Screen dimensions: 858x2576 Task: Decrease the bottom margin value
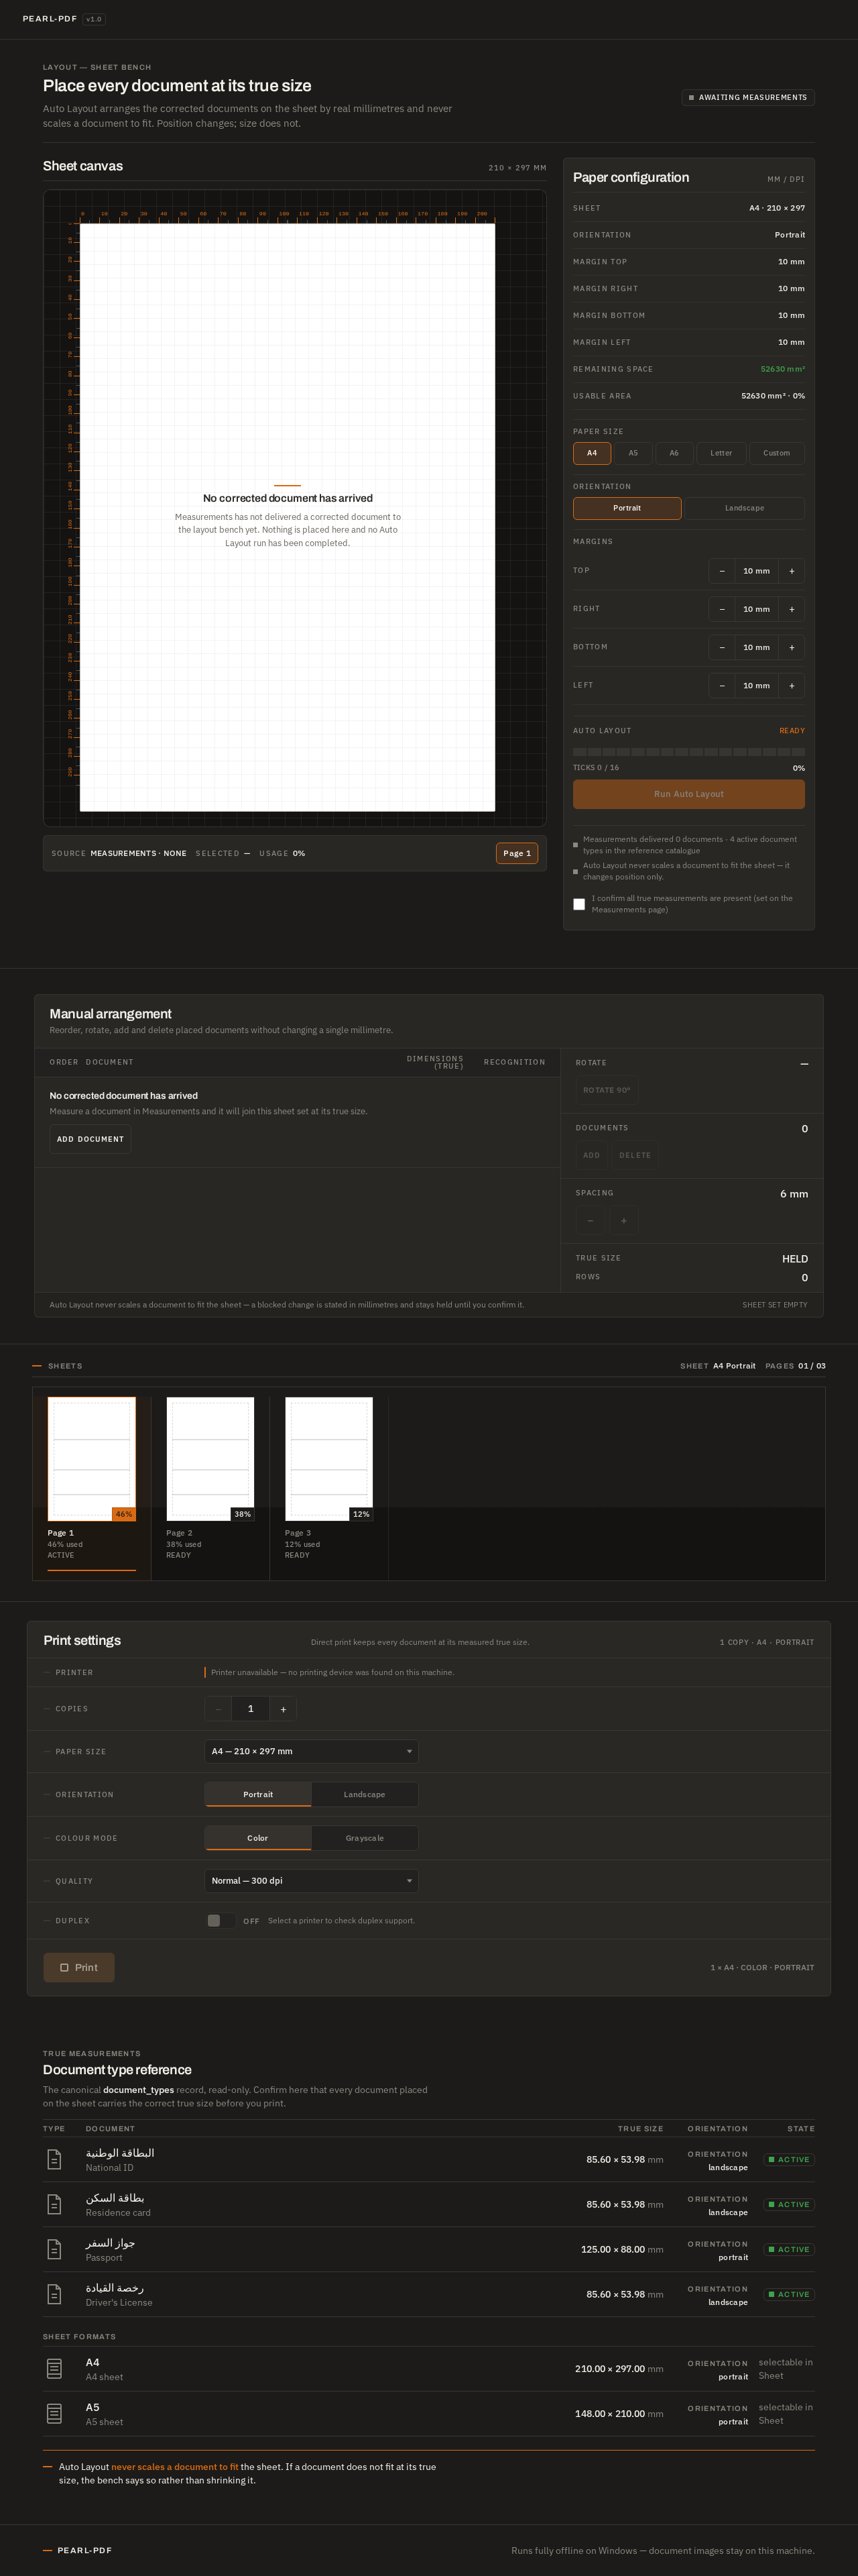pos(722,647)
